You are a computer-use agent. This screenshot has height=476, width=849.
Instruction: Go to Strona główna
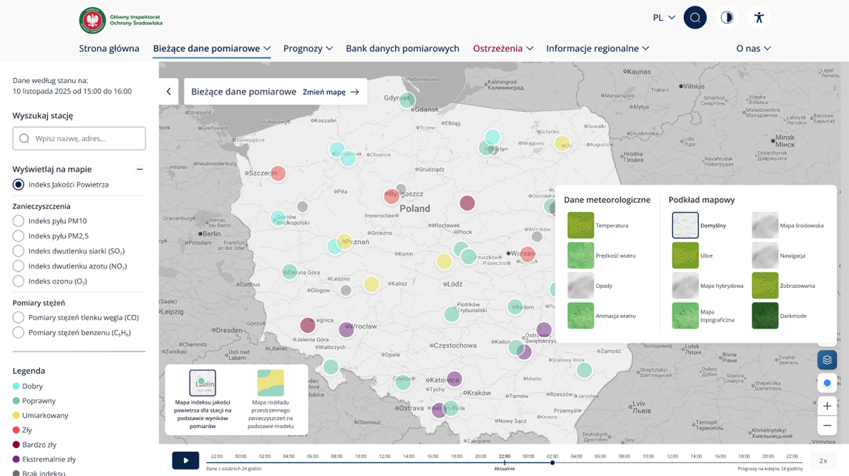[x=109, y=49]
